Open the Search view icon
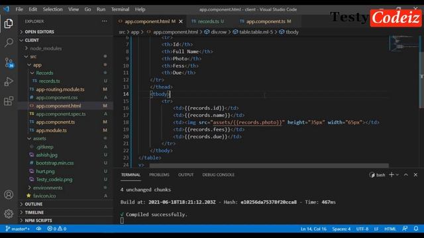Viewport: 424px width, 238px height. point(9,42)
